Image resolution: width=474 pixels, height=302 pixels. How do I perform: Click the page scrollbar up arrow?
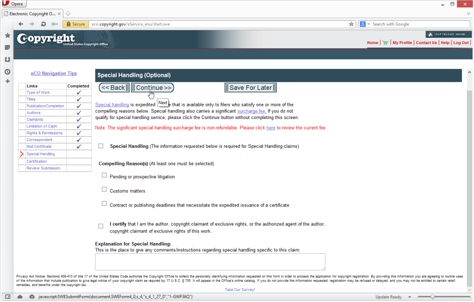[469, 72]
